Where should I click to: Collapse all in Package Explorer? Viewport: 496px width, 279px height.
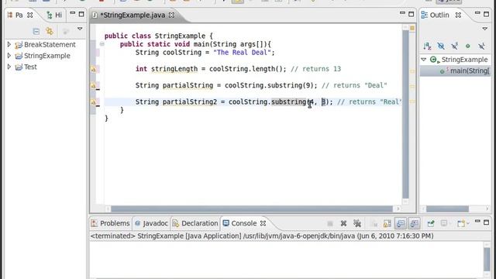[36, 31]
